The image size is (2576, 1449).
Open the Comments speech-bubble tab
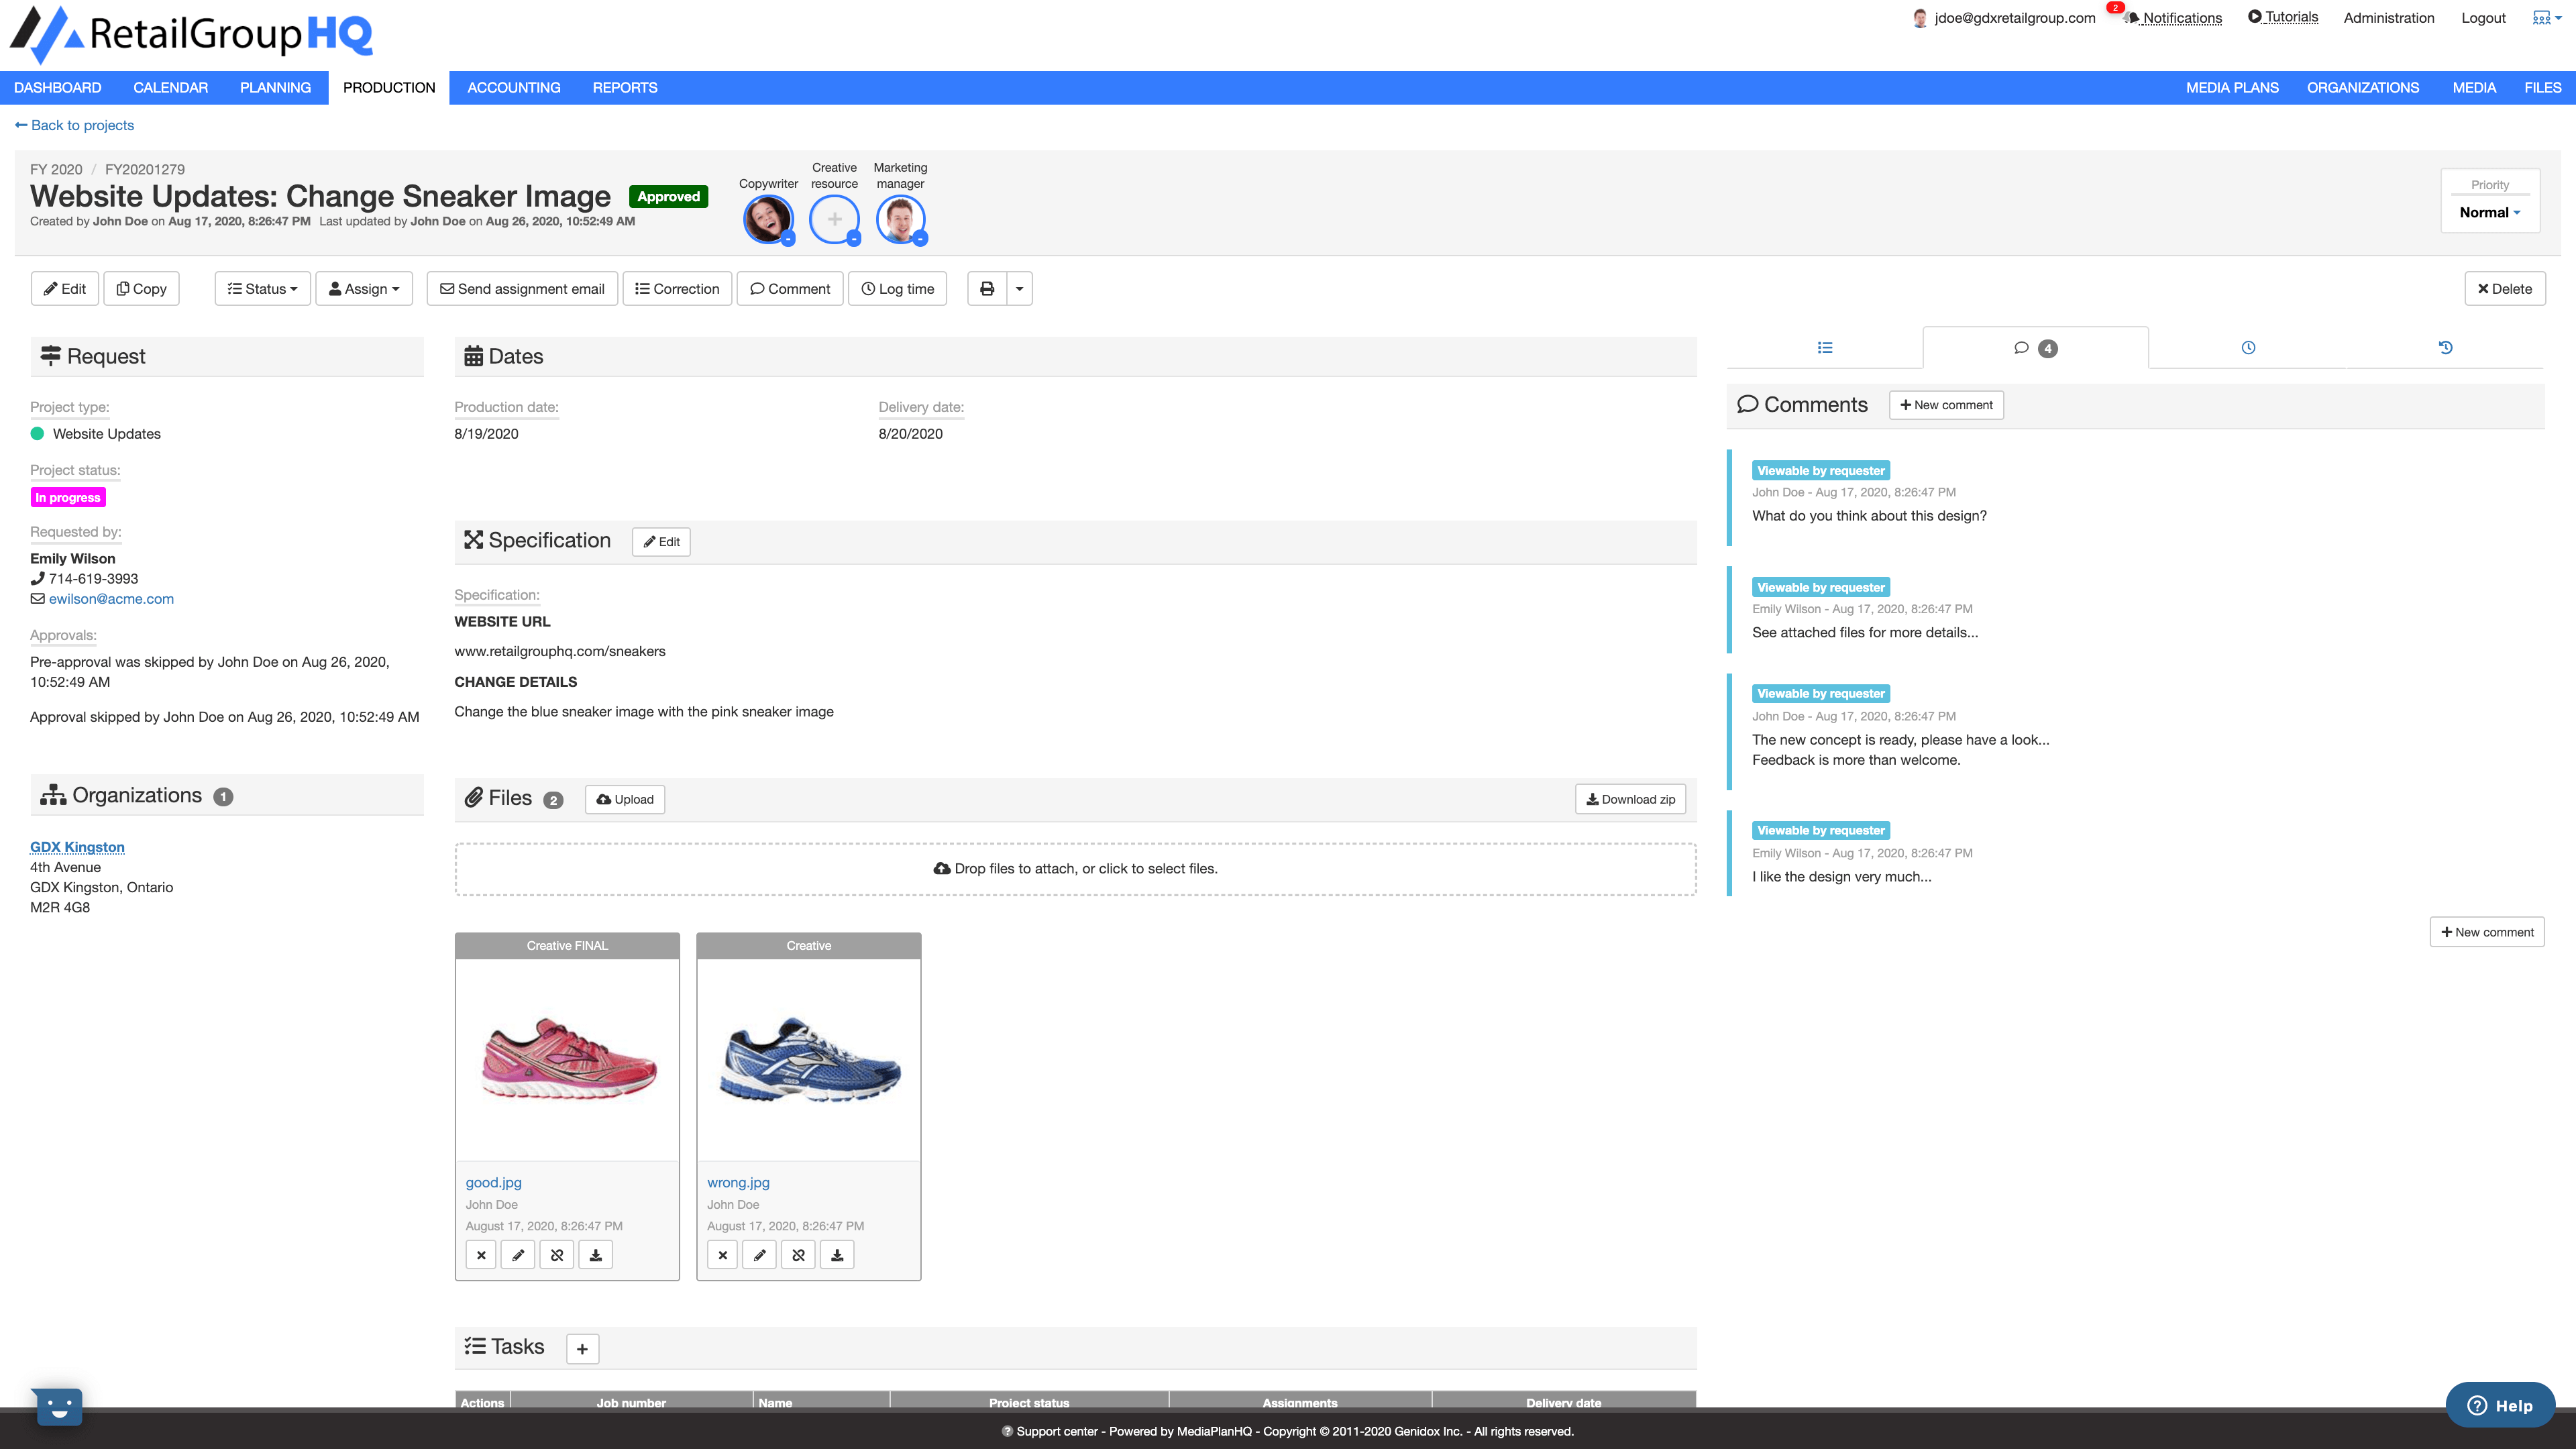(x=2022, y=347)
